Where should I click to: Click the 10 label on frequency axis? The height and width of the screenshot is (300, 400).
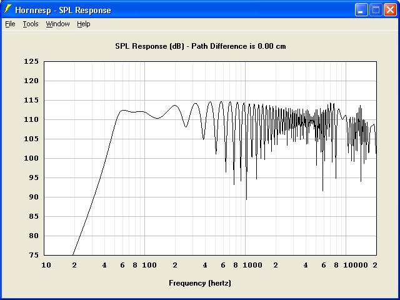coord(46,265)
